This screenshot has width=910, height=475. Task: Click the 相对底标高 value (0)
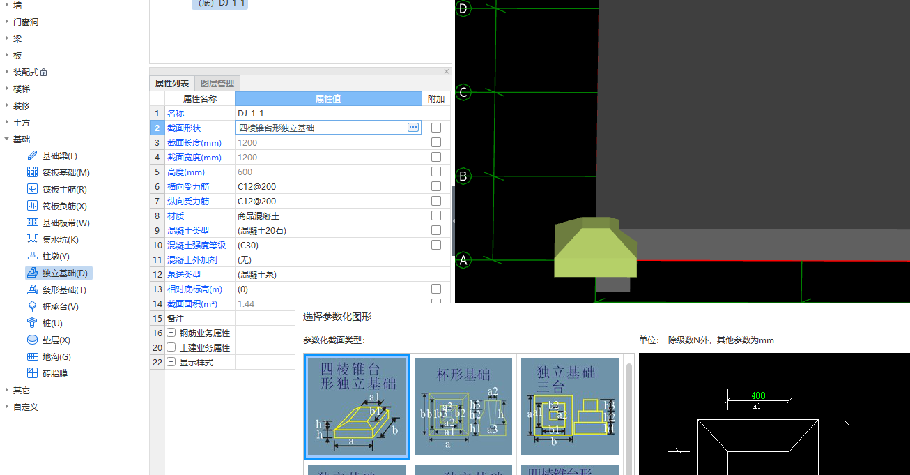point(328,289)
